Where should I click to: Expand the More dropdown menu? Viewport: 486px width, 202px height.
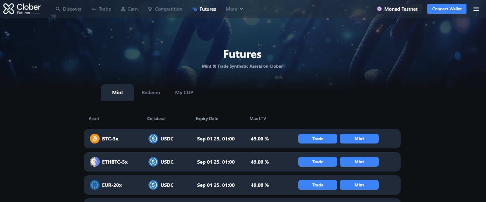(234, 9)
